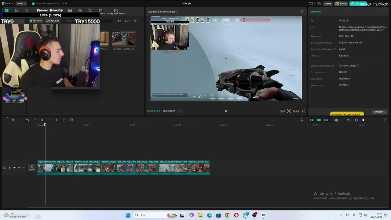Undo the last action
Image resolution: width=391 pixels, height=220 pixels.
point(27,120)
